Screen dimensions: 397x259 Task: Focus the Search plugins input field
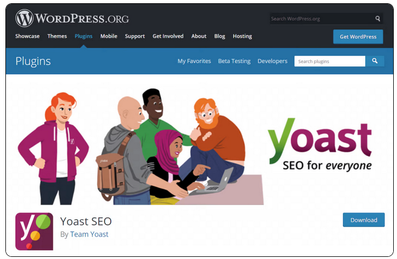(330, 61)
